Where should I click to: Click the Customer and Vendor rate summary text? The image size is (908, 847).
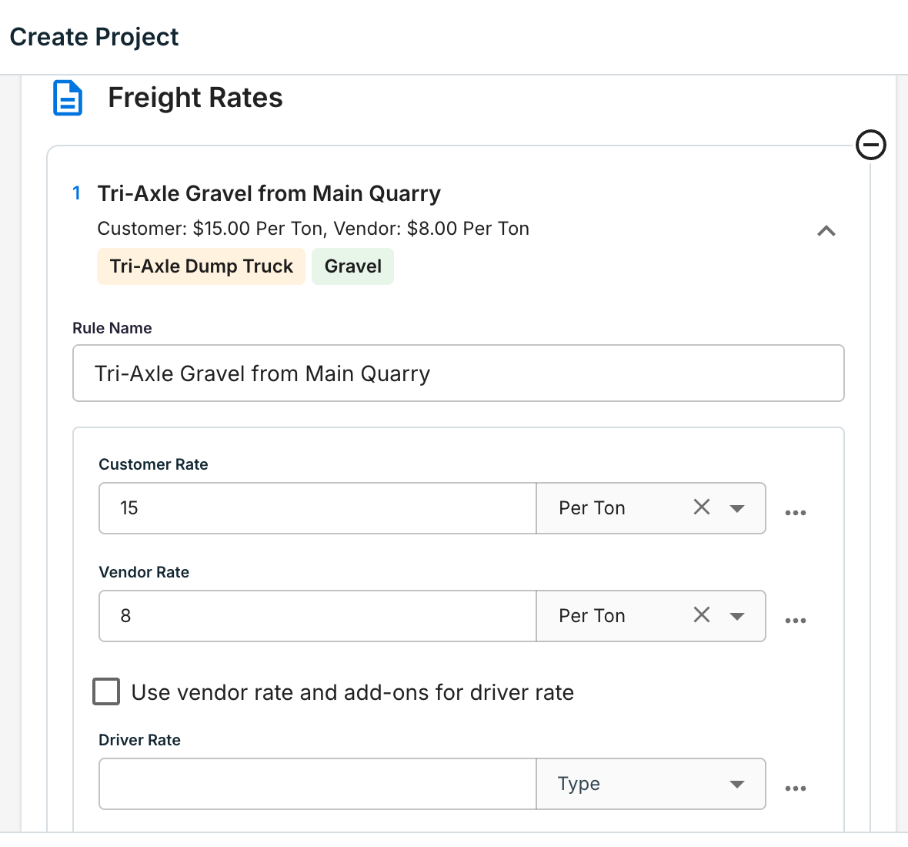(x=312, y=229)
